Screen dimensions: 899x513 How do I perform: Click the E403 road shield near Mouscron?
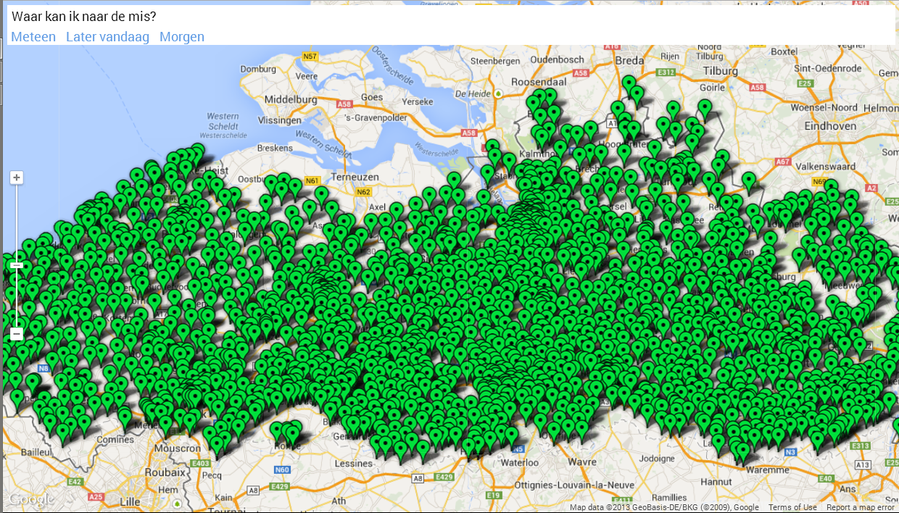202,463
